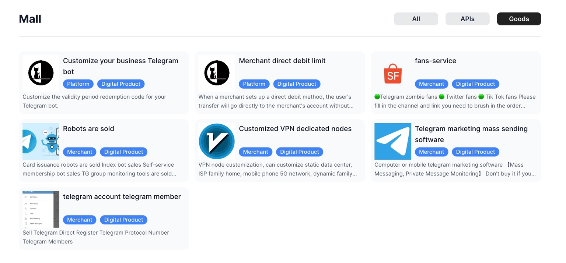The image size is (566, 263).
Task: Click the Merchant tag on Customized VPN dedicated nodes
Action: 255,152
